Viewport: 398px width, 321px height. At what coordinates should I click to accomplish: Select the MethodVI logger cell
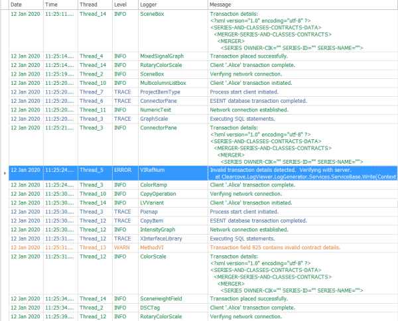pos(173,247)
